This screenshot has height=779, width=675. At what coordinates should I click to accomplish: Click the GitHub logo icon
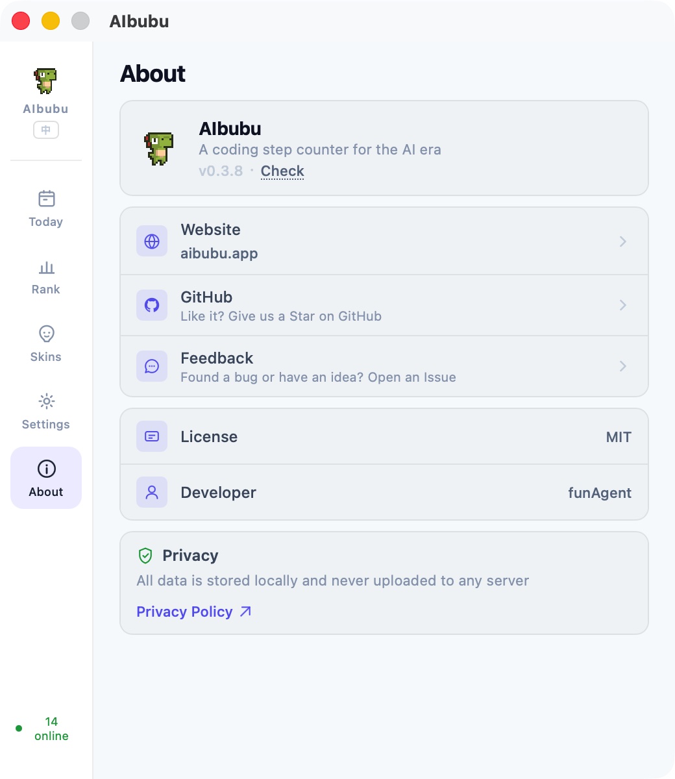pos(151,304)
